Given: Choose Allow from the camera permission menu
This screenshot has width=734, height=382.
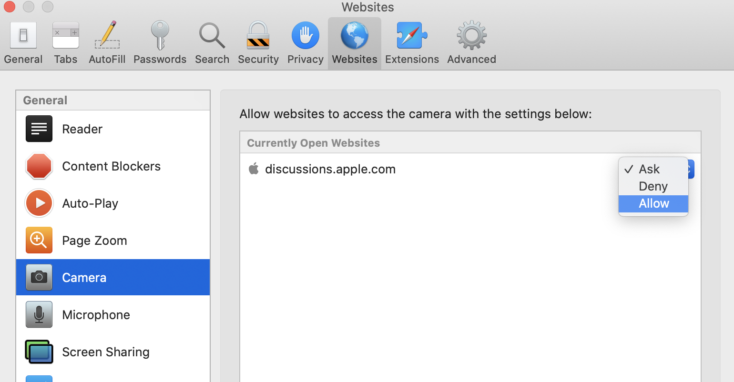Looking at the screenshot, I should coord(653,203).
